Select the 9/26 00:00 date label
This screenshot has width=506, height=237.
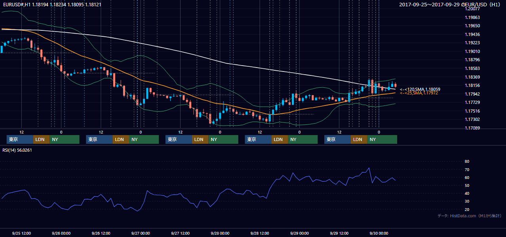[x=61, y=233]
